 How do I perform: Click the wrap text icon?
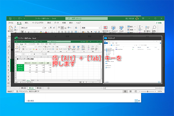[76, 28]
